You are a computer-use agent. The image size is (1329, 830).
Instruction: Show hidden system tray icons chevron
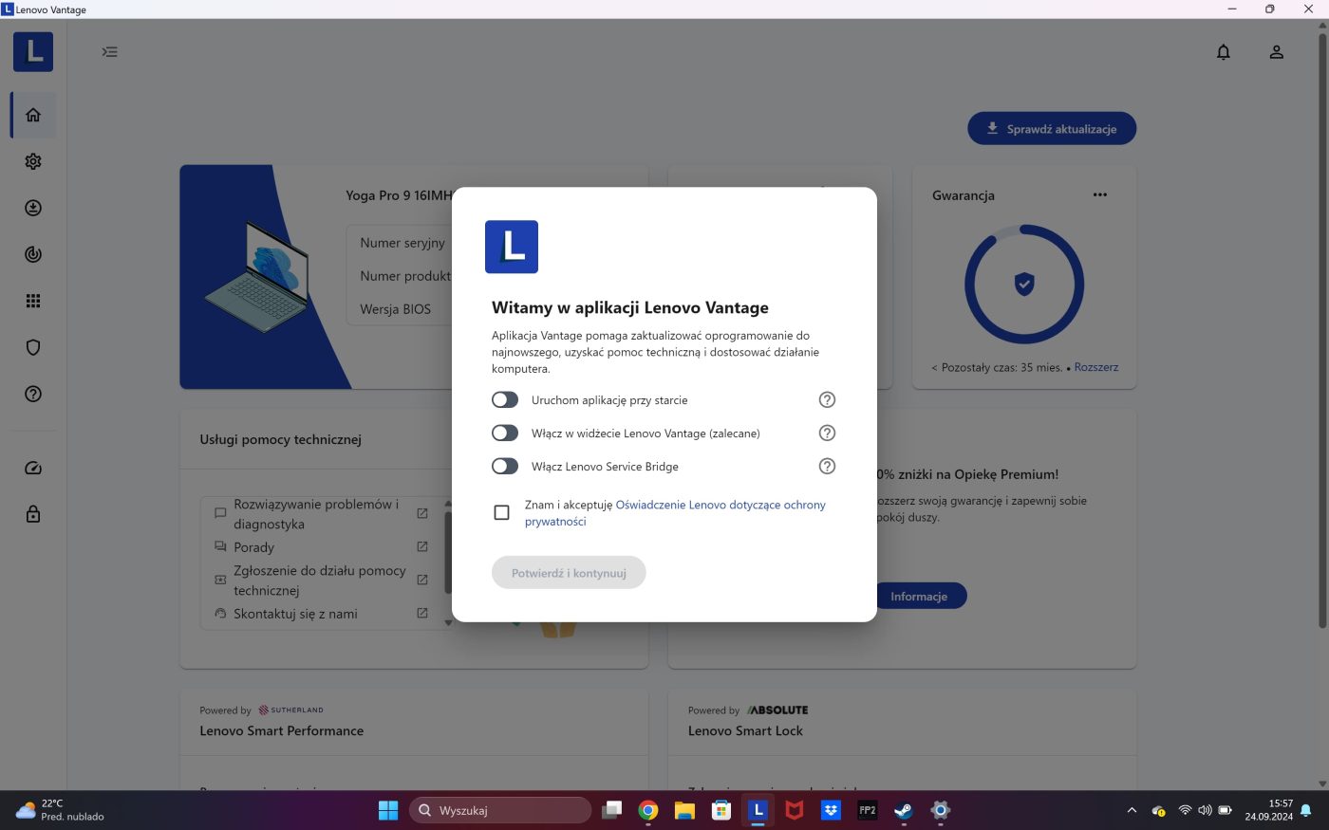(x=1132, y=810)
